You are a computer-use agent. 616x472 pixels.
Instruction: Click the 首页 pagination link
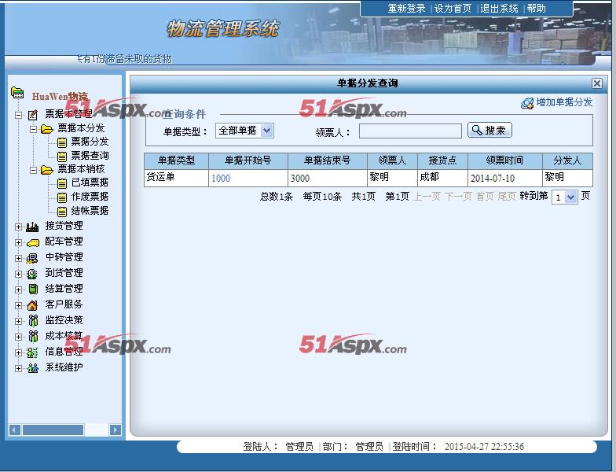(485, 197)
